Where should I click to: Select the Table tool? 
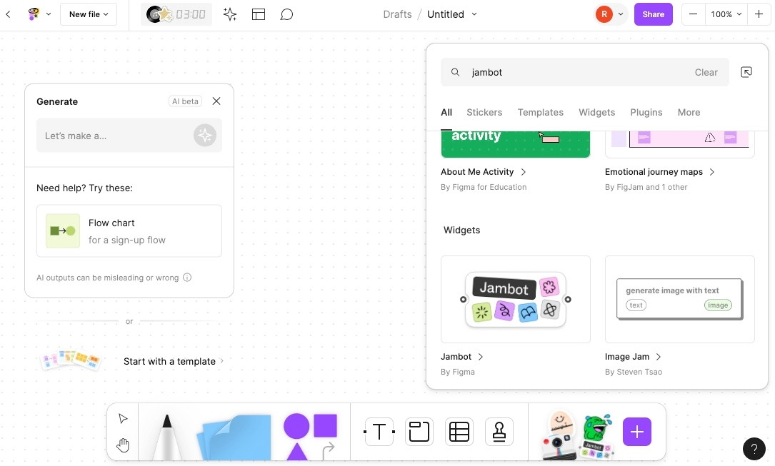[x=459, y=432]
